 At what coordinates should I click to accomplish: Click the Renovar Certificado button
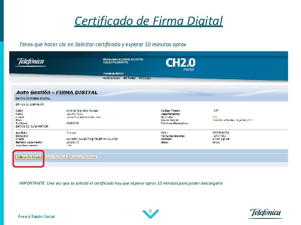(x=56, y=157)
